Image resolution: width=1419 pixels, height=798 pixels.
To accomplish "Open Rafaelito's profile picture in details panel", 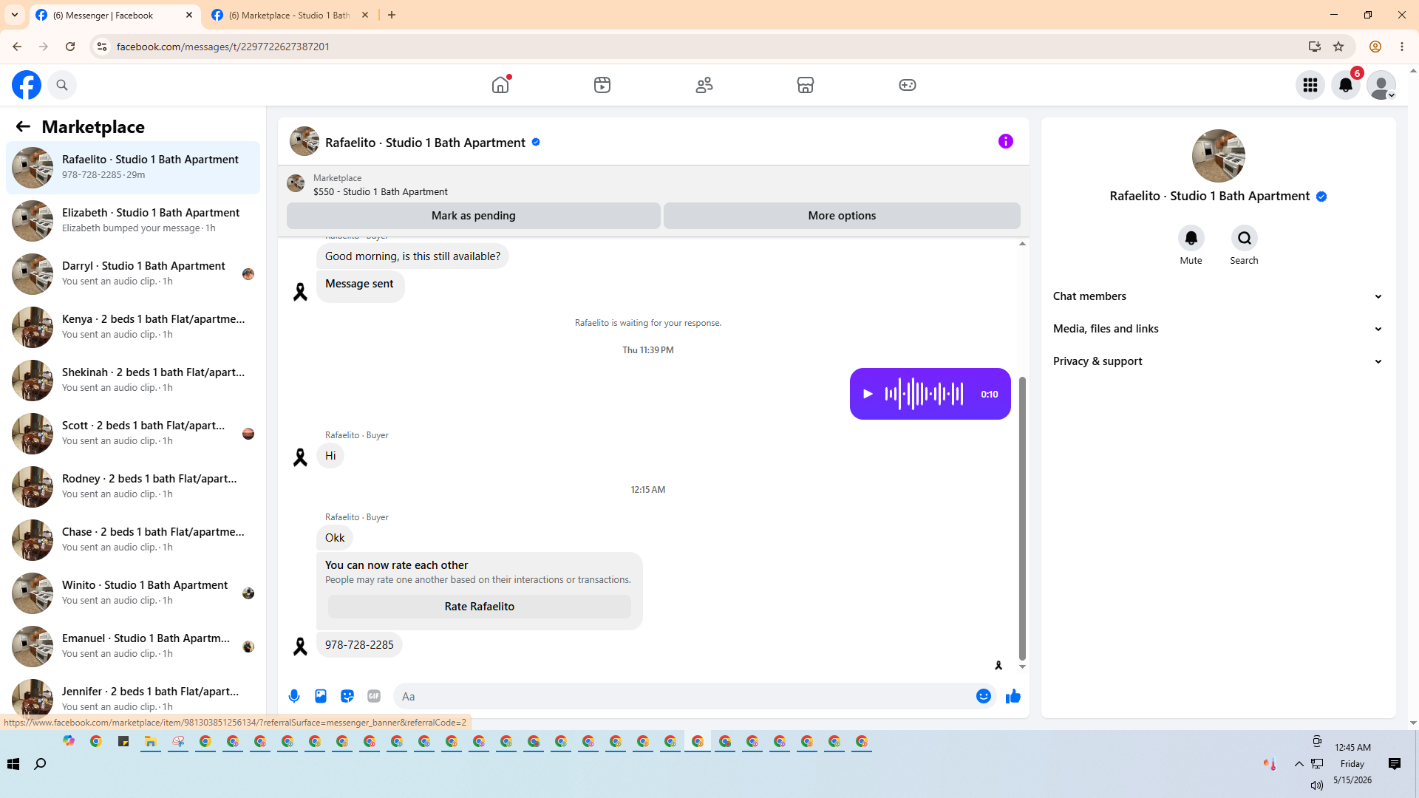I will tap(1219, 156).
